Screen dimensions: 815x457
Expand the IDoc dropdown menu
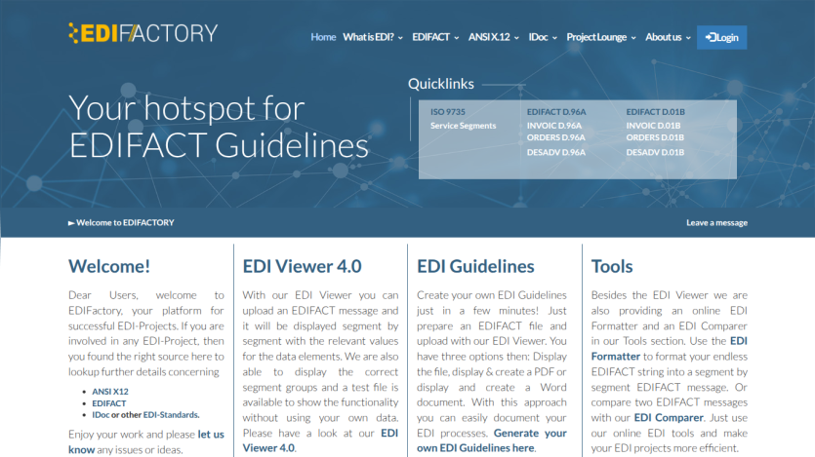tap(543, 37)
